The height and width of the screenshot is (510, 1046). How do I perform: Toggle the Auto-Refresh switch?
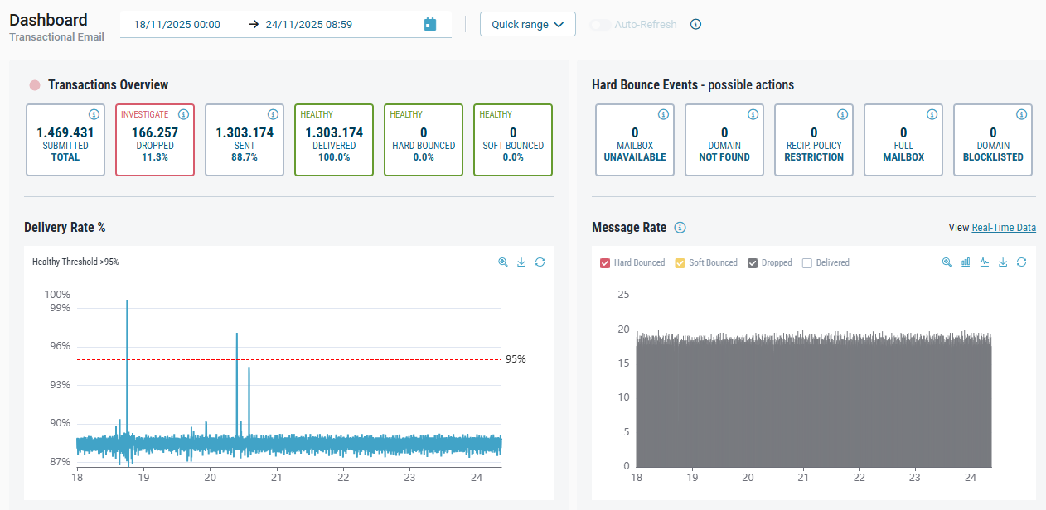(600, 25)
